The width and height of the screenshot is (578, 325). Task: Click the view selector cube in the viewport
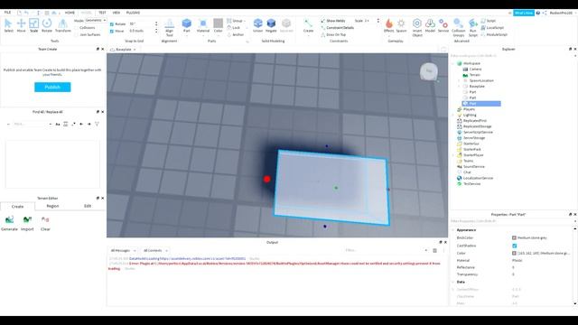(x=429, y=71)
